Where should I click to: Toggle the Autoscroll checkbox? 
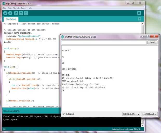64,114
